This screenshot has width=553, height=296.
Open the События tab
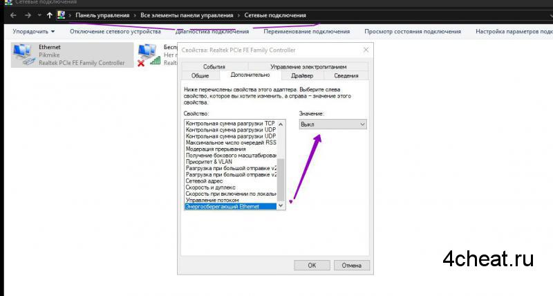[214, 66]
